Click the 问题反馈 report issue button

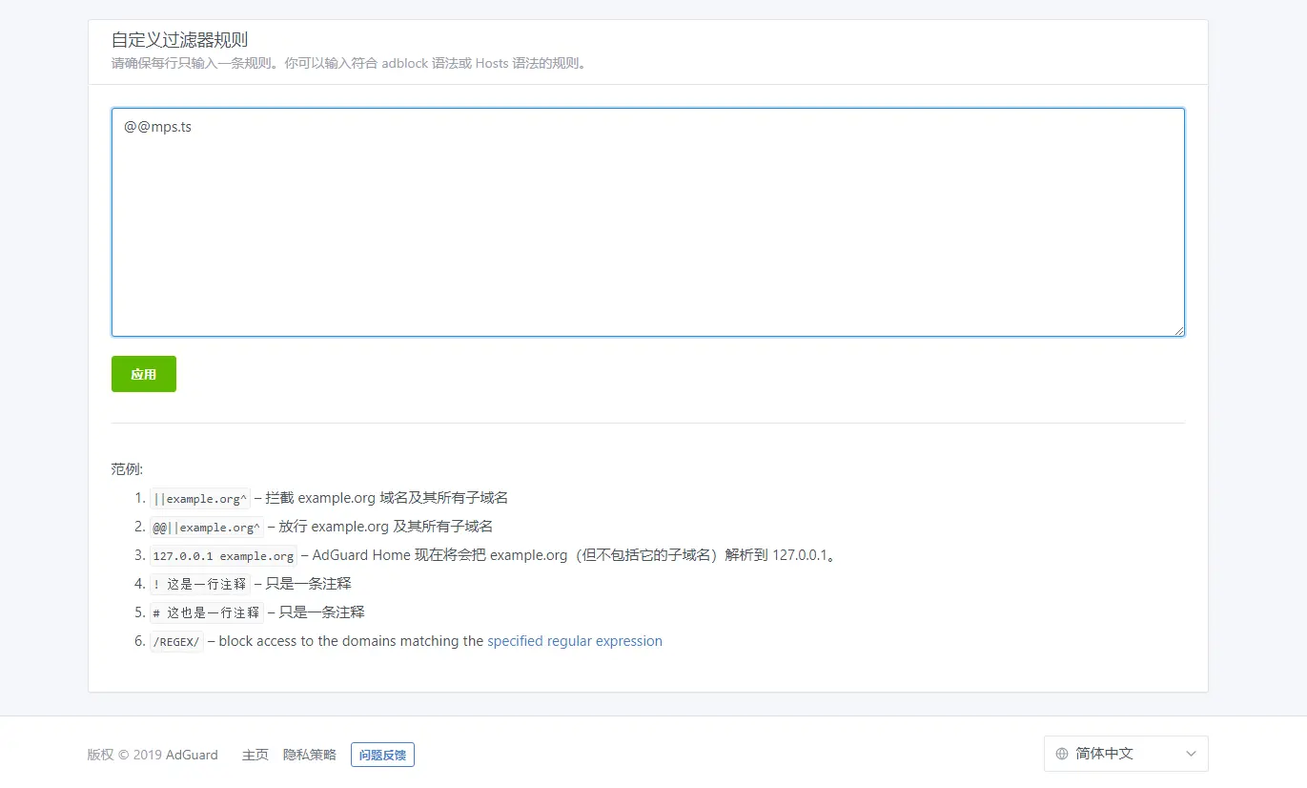(x=382, y=755)
